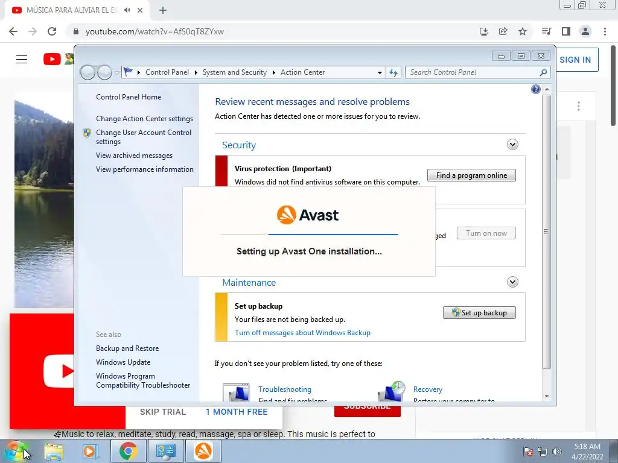Click the Action Center flag tray icon
The height and width of the screenshot is (463, 618).
(x=527, y=452)
